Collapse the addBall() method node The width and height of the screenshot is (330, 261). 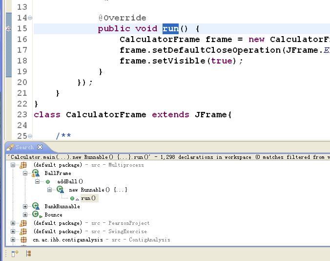[x=37, y=181]
